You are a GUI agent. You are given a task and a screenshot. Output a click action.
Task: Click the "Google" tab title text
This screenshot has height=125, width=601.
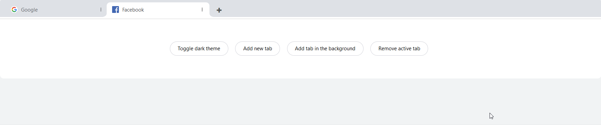[x=29, y=10]
